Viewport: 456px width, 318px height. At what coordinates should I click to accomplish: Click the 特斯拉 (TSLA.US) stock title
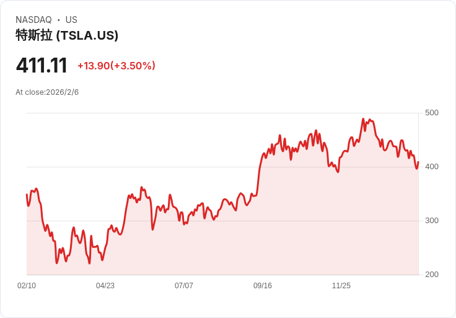coord(67,35)
